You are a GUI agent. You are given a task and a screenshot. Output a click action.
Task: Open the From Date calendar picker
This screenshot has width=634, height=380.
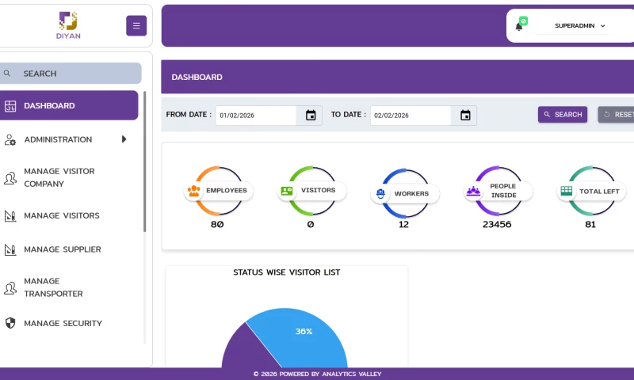pos(311,116)
